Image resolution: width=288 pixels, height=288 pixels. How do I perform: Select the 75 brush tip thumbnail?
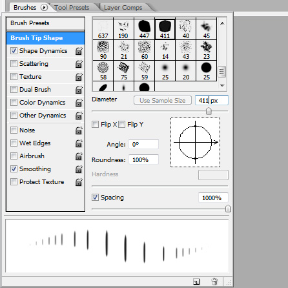124,70
